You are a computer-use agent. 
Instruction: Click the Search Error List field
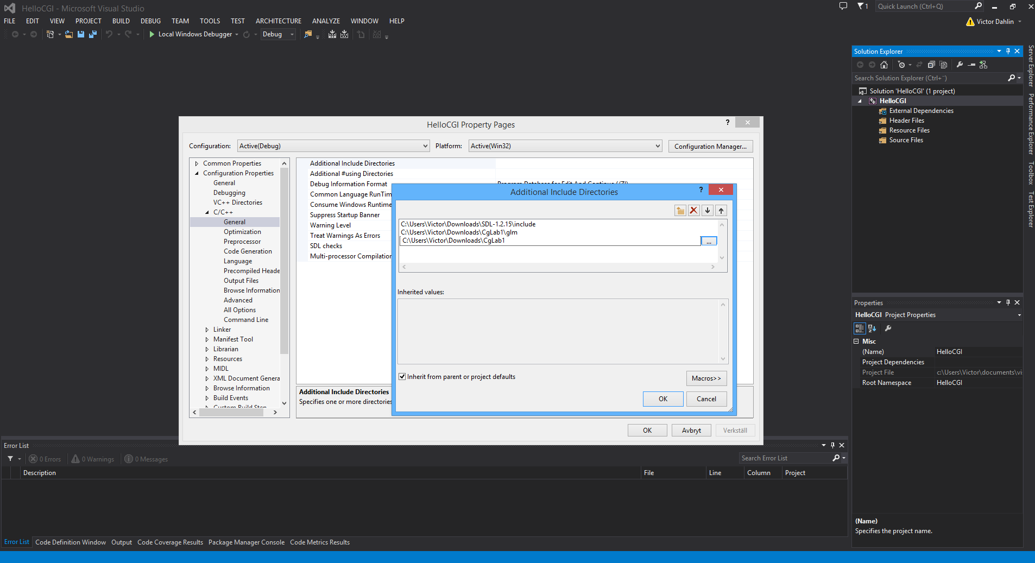point(785,458)
